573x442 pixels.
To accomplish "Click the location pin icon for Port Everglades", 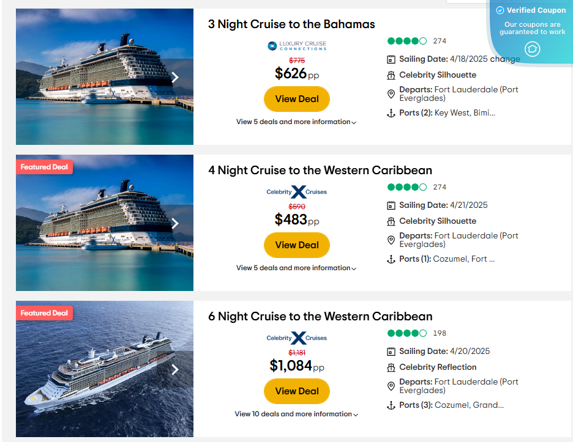I will (x=391, y=94).
